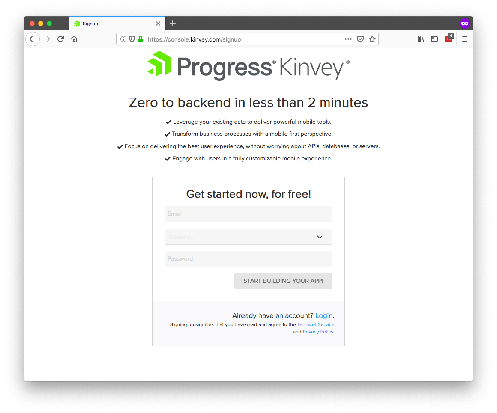Open the red extension icon with badge
This screenshot has height=413, width=497.
tap(449, 39)
